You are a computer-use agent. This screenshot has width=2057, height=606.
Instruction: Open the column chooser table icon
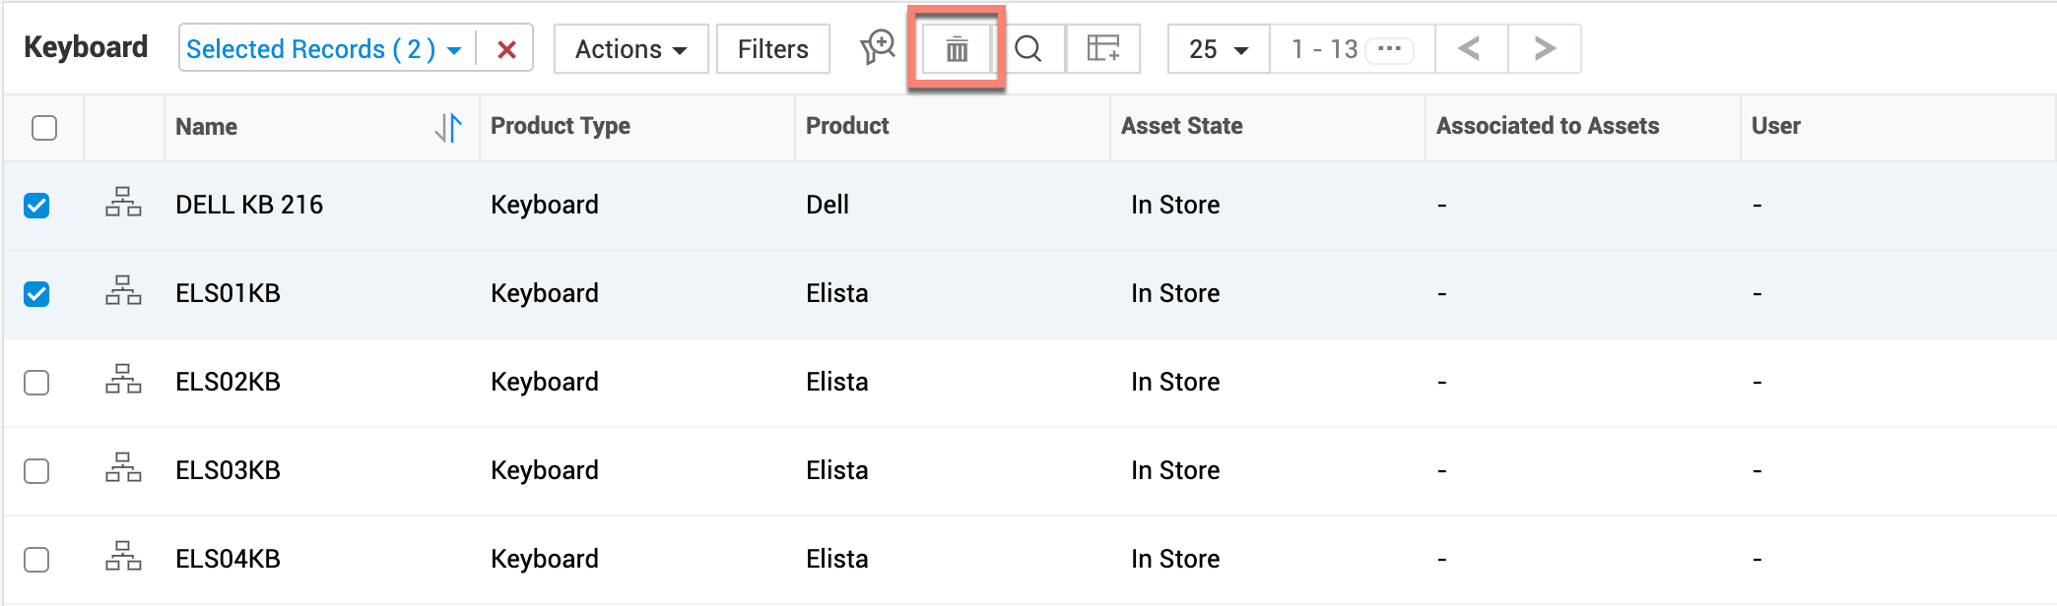click(x=1102, y=49)
